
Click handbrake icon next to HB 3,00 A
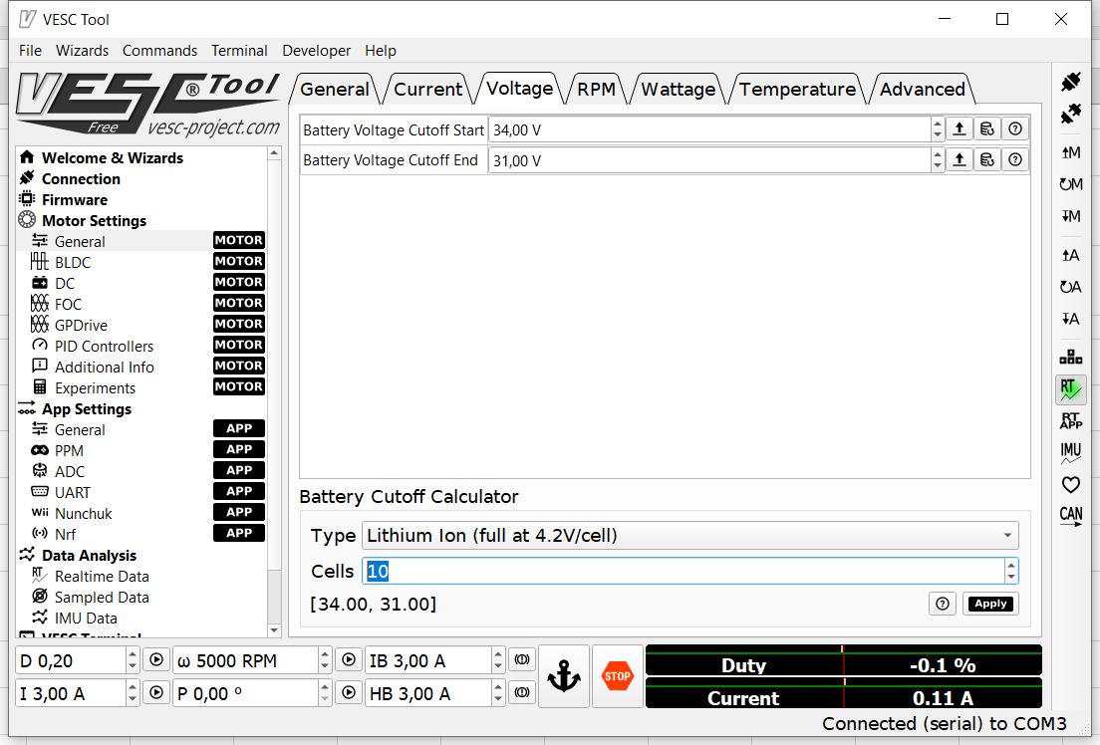pos(521,693)
